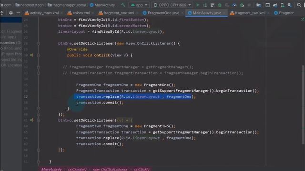The width and height of the screenshot is (305, 171).
Task: Open the Run Anything icon in toolbar
Action: point(268,5)
